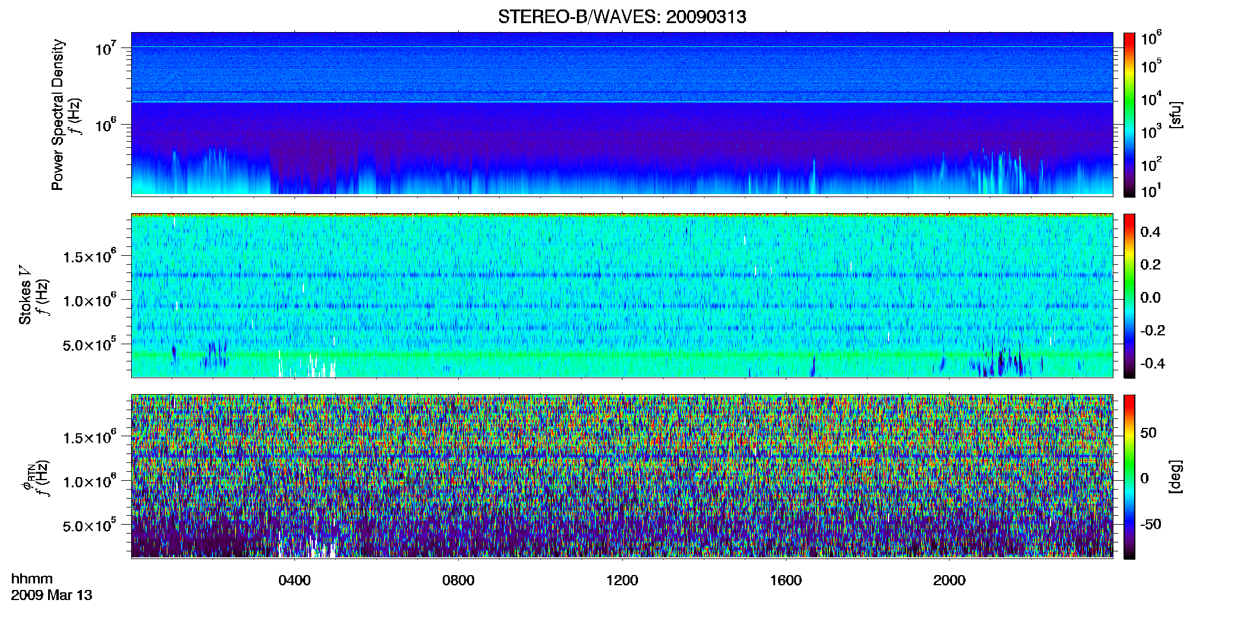Click the [deg] color bar unit label
1244x641 pixels.
coord(1176,477)
